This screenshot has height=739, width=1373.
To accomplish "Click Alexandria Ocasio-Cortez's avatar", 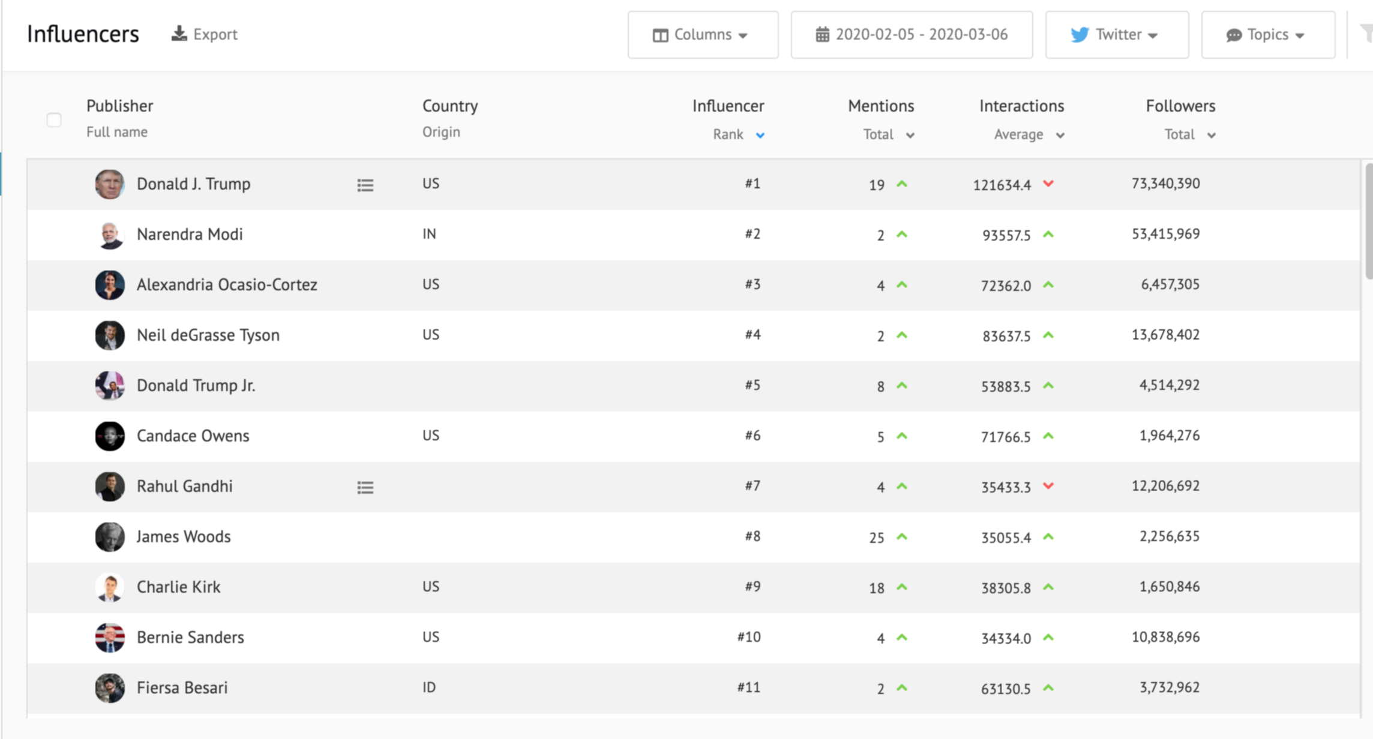I will click(x=110, y=285).
